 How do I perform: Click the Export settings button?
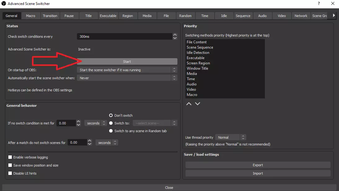tap(258, 165)
